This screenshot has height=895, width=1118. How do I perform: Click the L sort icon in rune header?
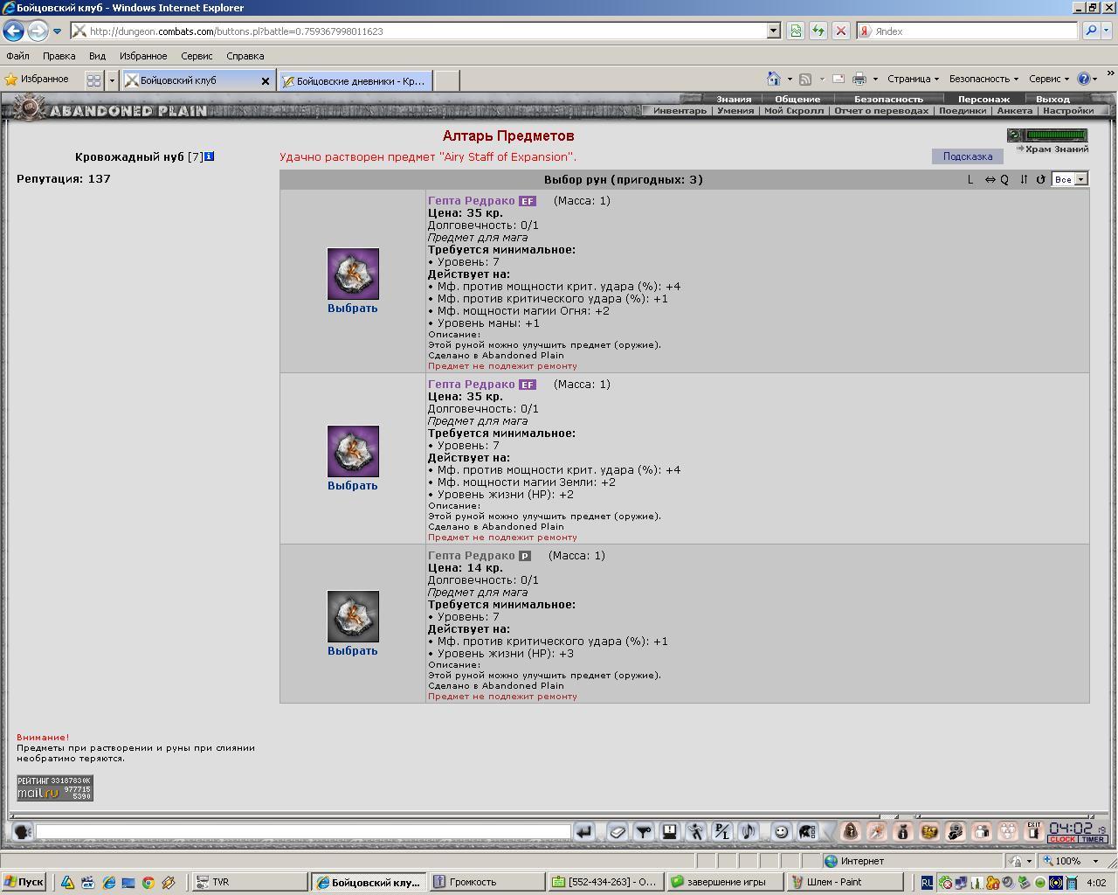pos(970,179)
